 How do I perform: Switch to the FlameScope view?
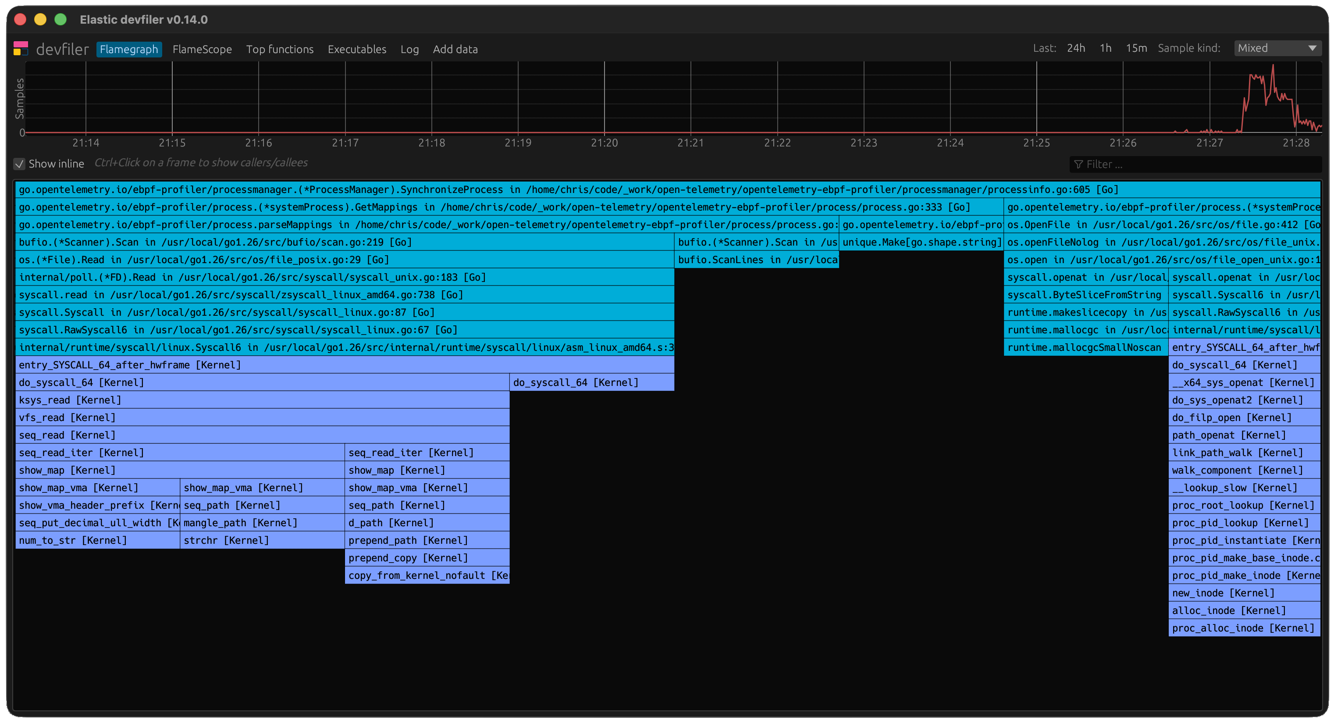[x=202, y=49]
